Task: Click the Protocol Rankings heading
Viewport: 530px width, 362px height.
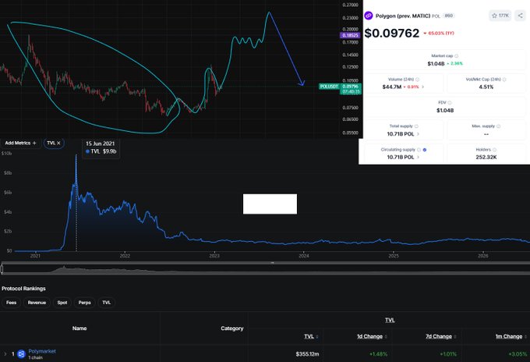Action: pyautogui.click(x=23, y=289)
